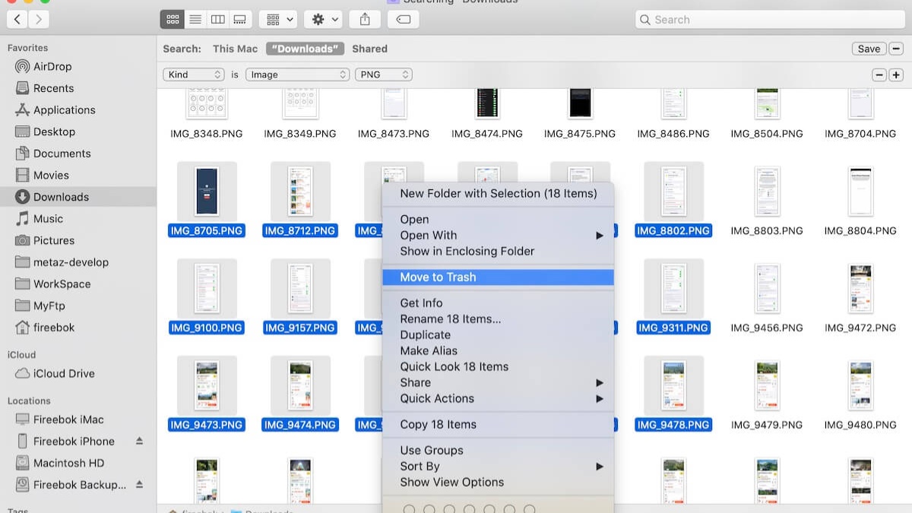The width and height of the screenshot is (912, 513).
Task: Switch to icon view
Action: pyautogui.click(x=173, y=19)
